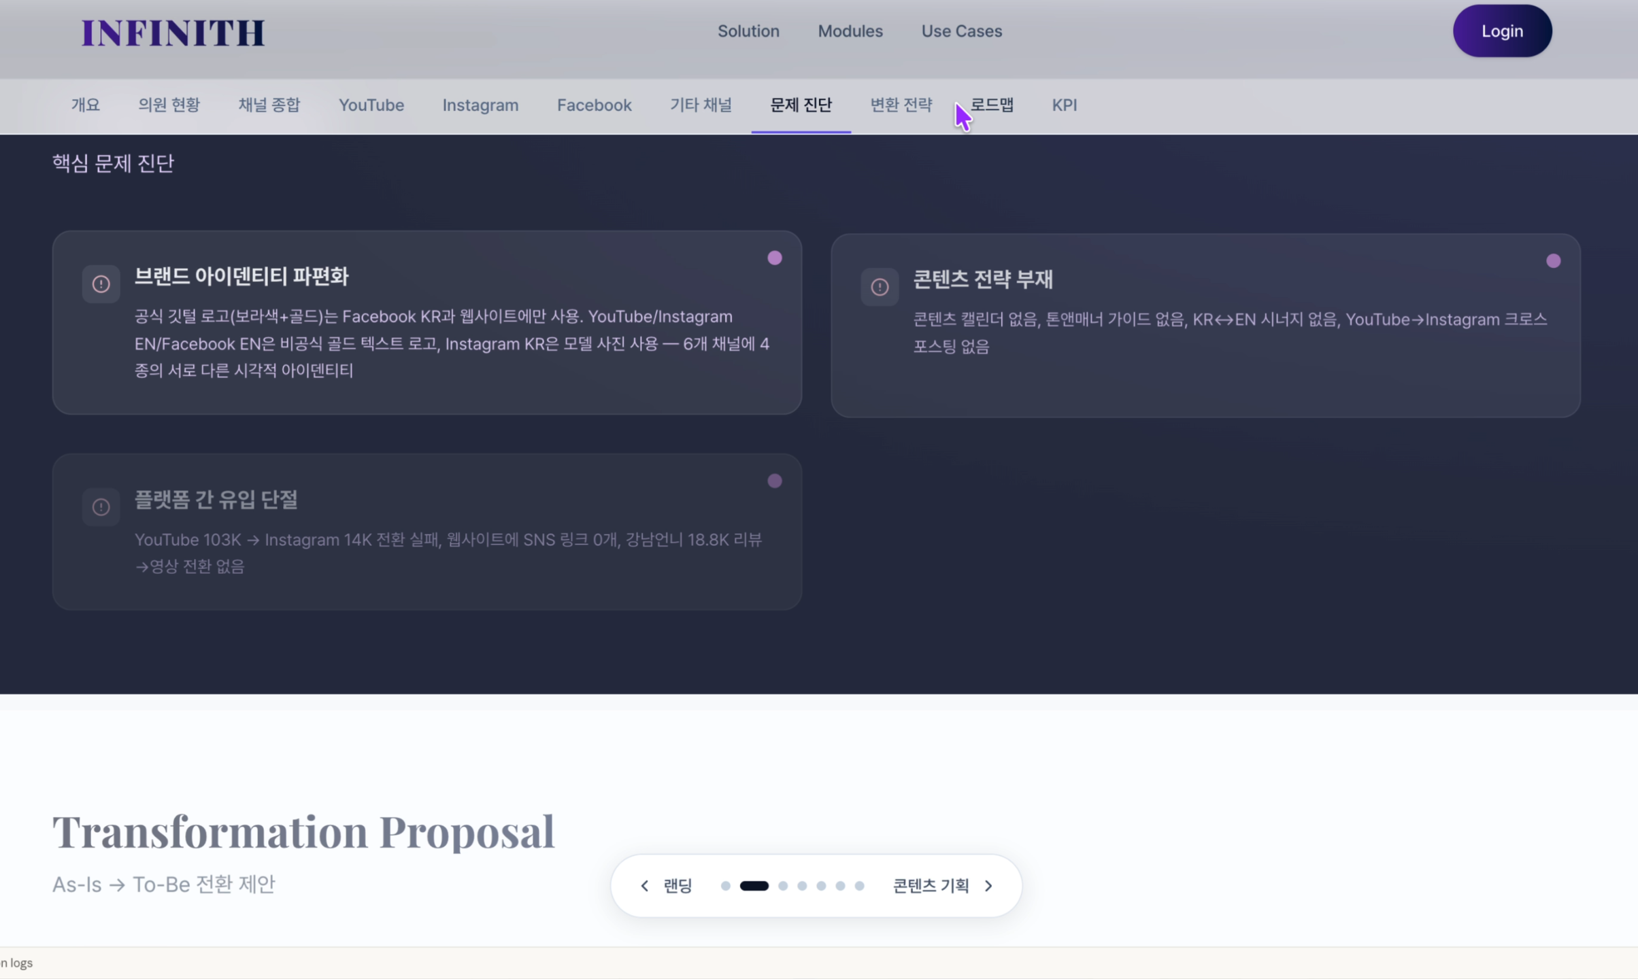
Task: Click the alert icon on 플랫폼 간 유입 단절 card
Action: pyautogui.click(x=101, y=507)
